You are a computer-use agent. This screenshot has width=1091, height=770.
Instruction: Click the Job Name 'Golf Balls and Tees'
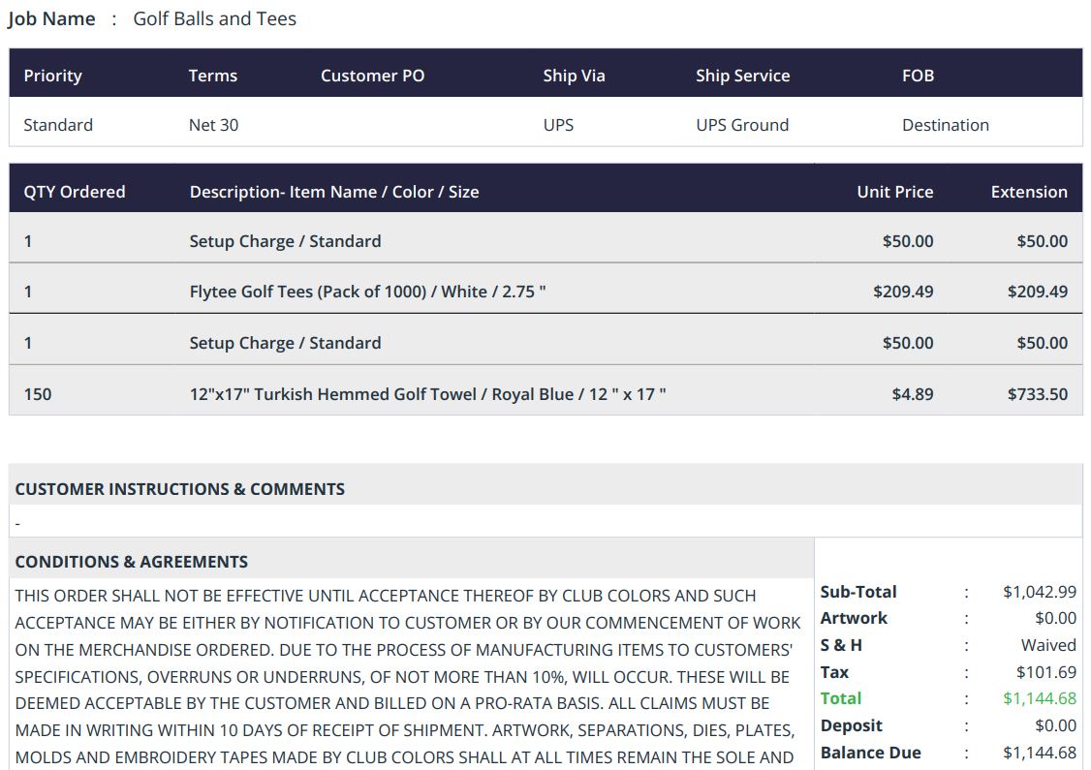(215, 18)
